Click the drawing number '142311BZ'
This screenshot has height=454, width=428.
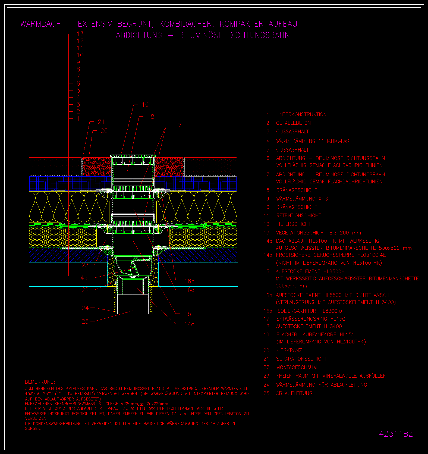(394, 434)
